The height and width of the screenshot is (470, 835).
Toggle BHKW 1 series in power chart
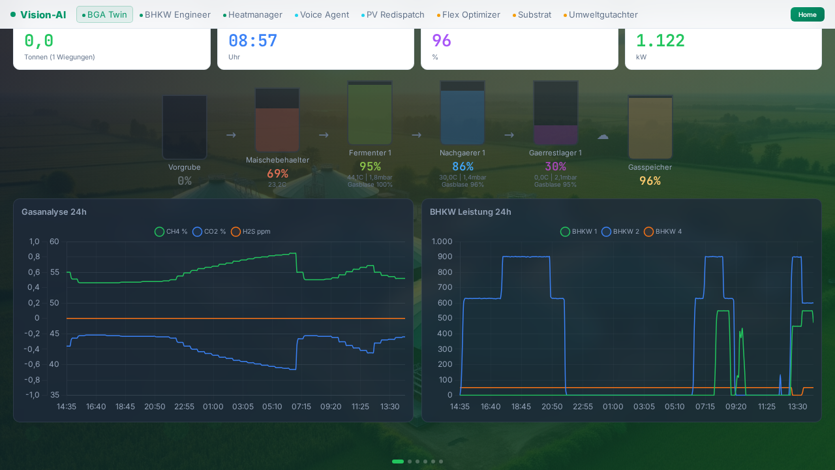pos(579,232)
